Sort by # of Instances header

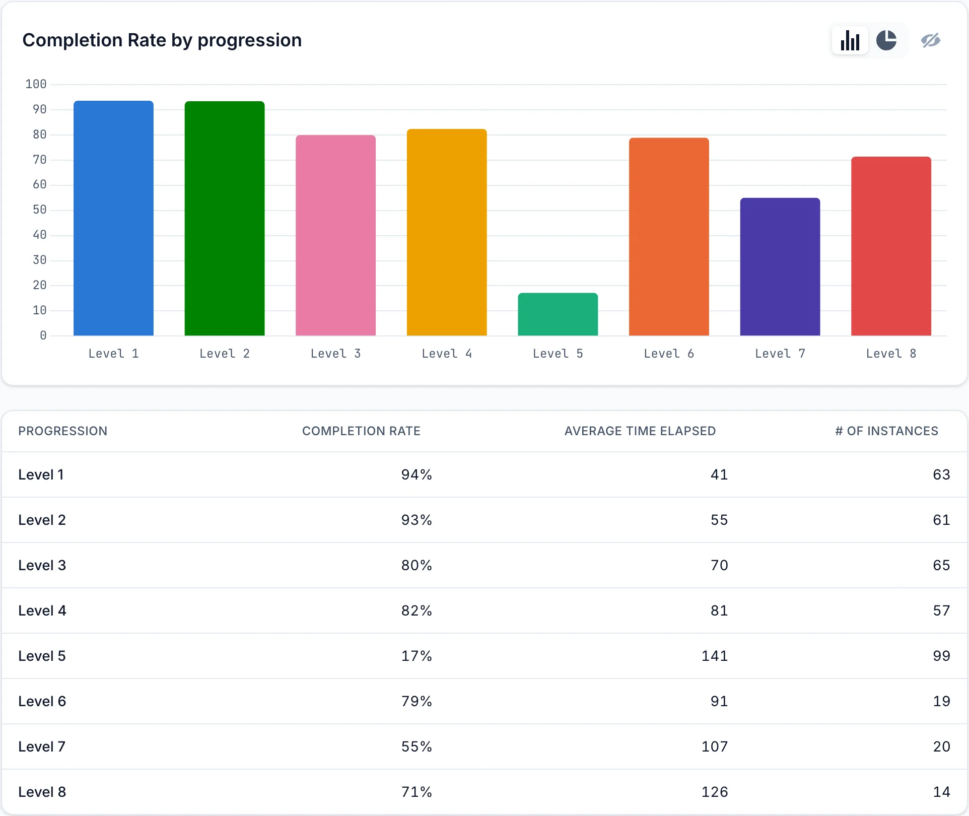[x=886, y=431]
